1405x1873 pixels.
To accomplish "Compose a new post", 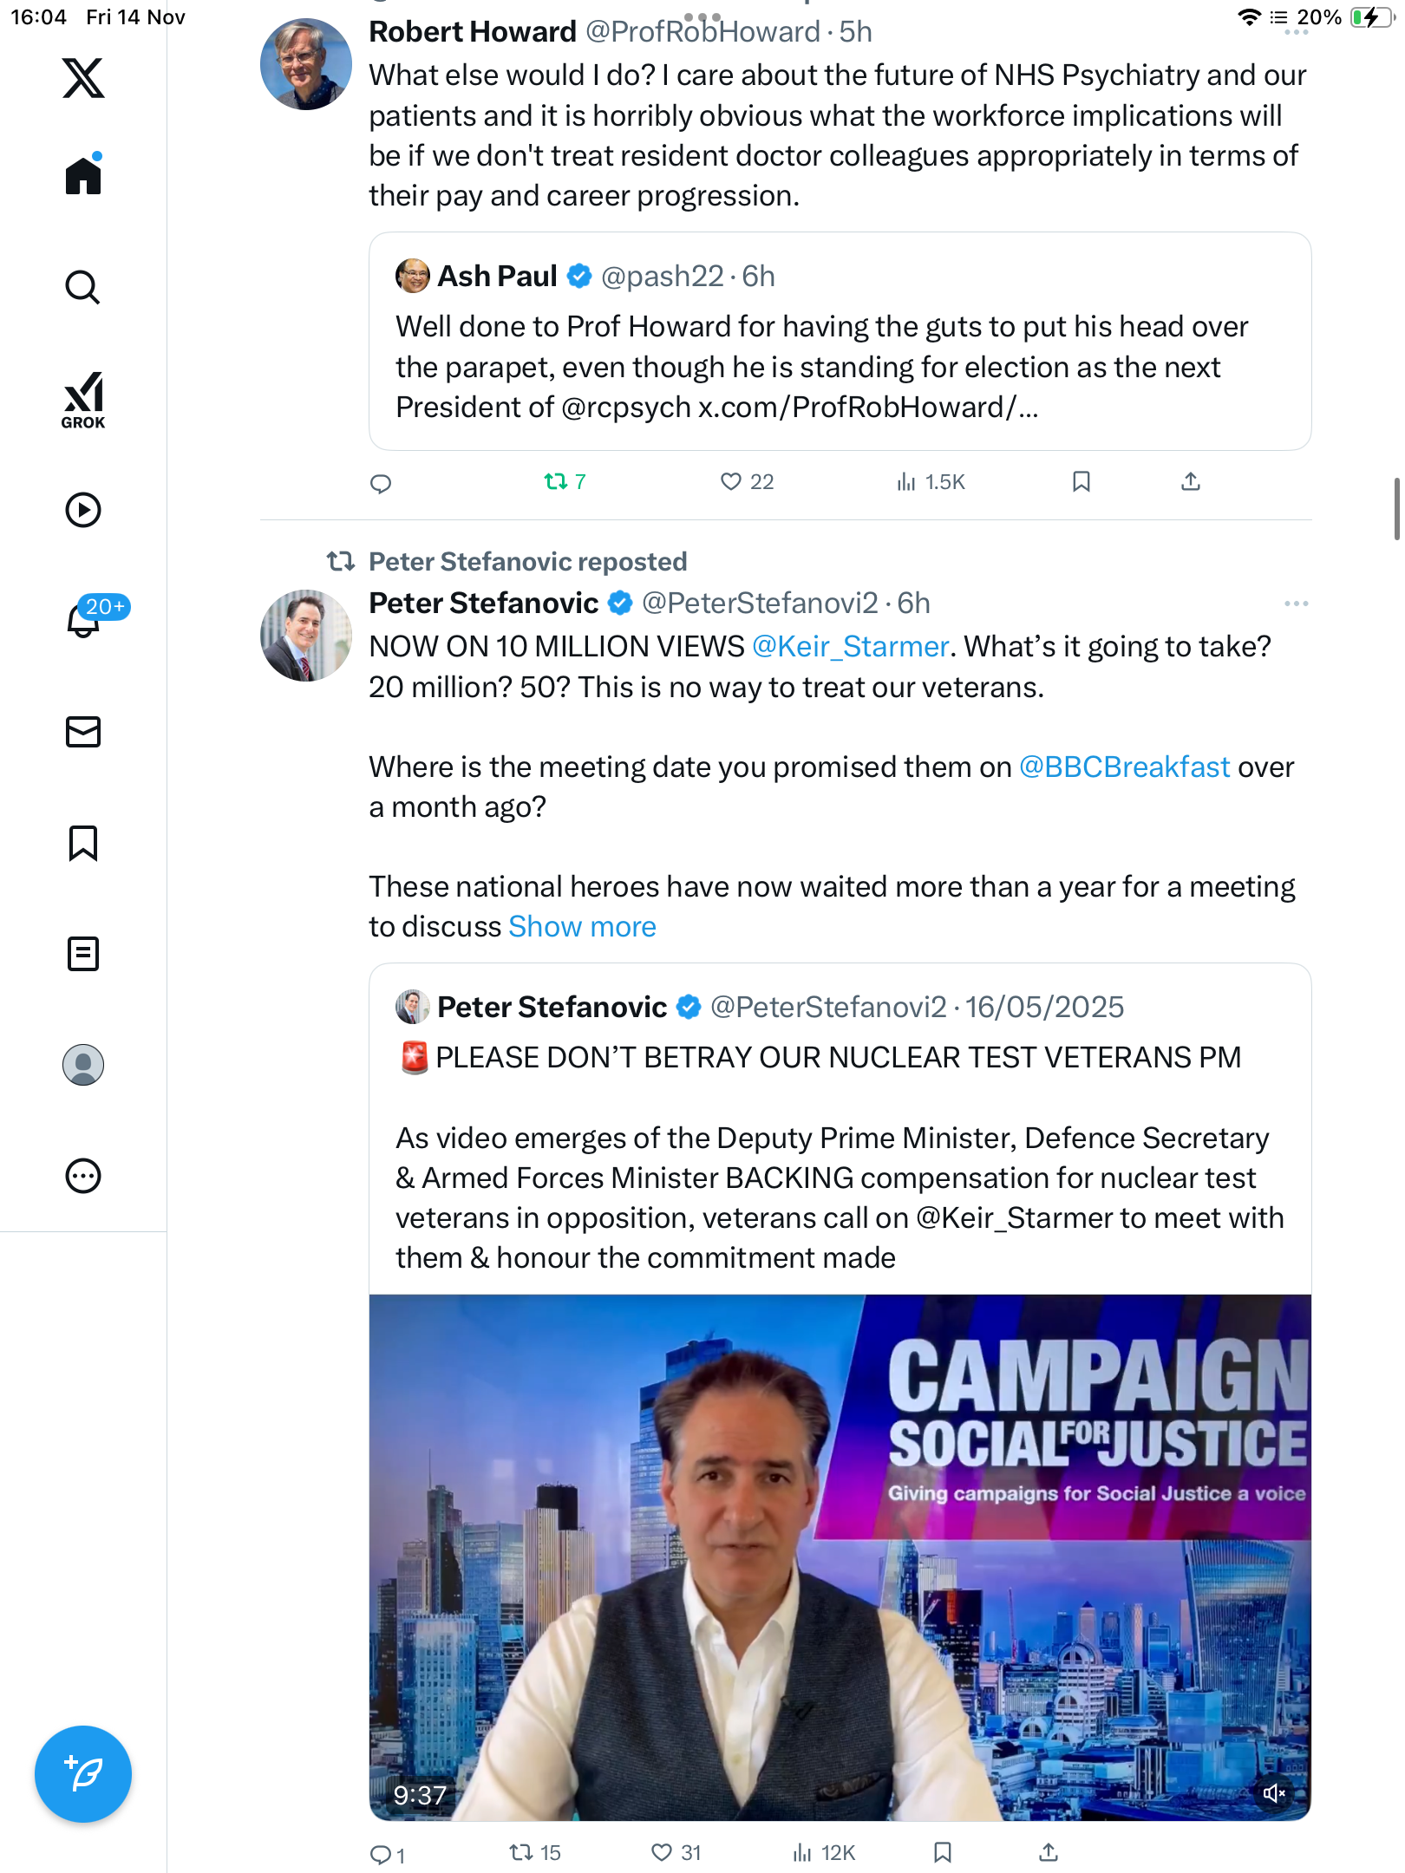I will [x=83, y=1774].
